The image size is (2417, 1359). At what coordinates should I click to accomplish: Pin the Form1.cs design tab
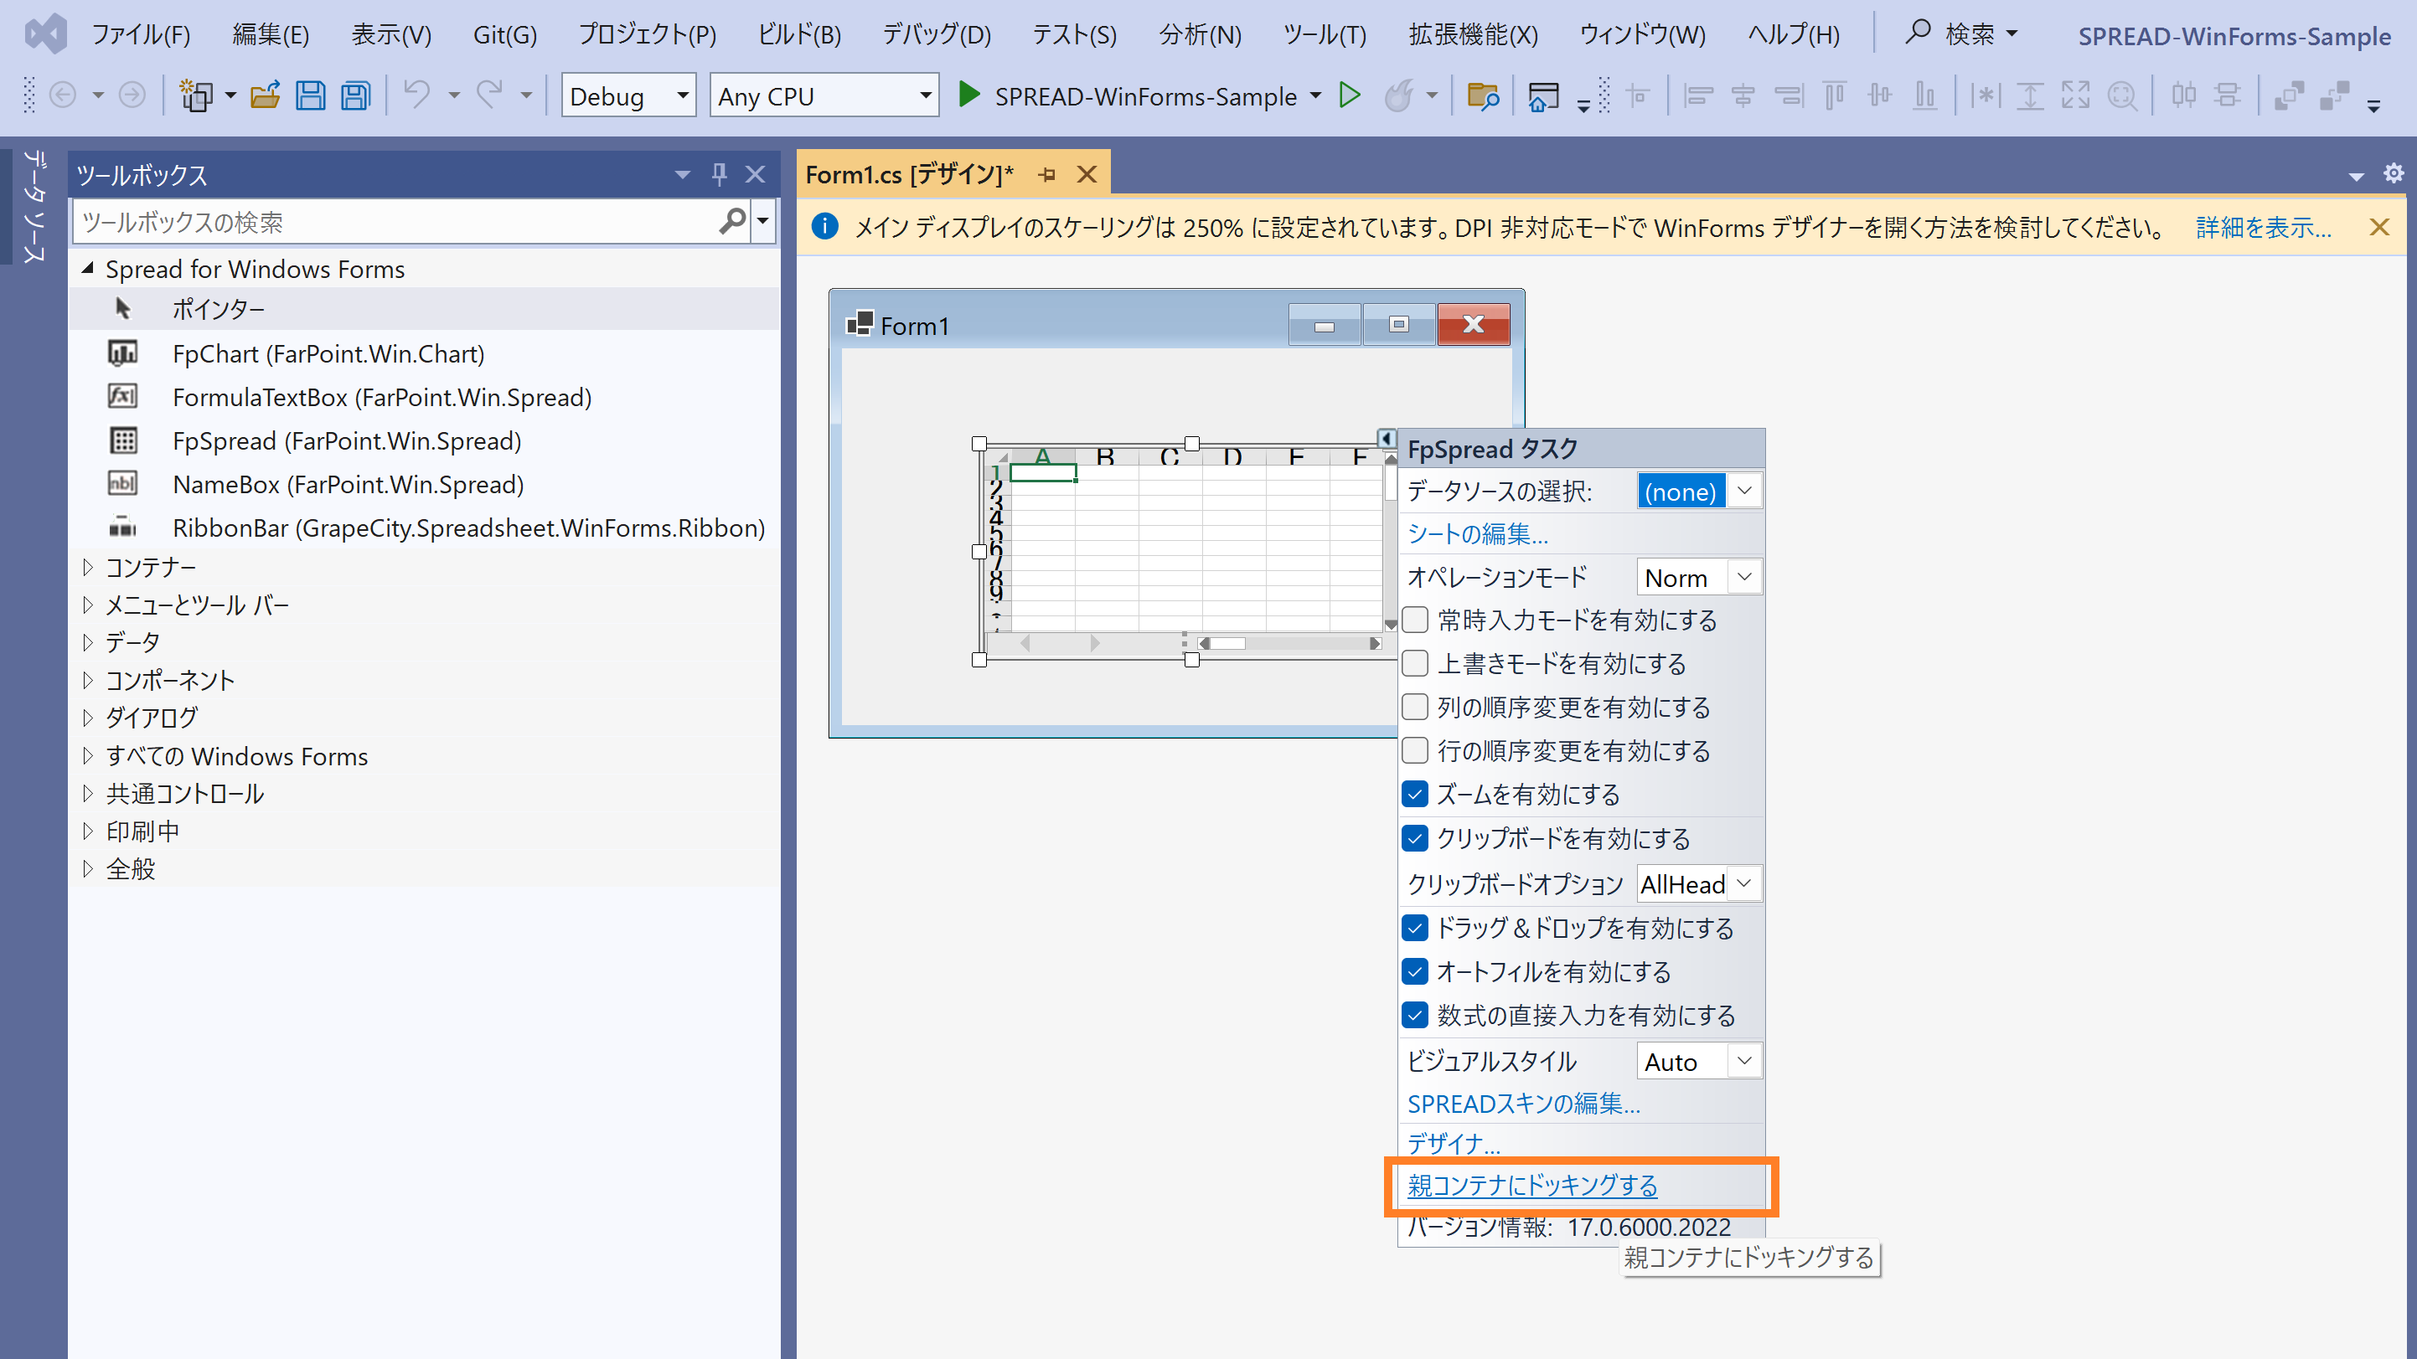point(1047,174)
